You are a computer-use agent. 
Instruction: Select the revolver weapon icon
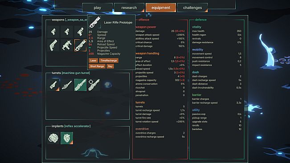coord(53,45)
